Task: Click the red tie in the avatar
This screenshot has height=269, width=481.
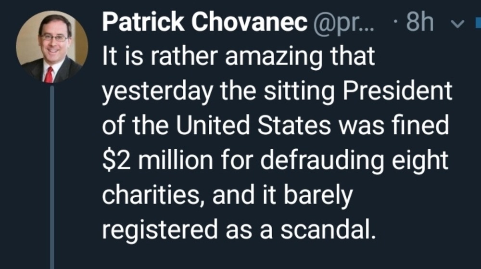Action: (49, 74)
